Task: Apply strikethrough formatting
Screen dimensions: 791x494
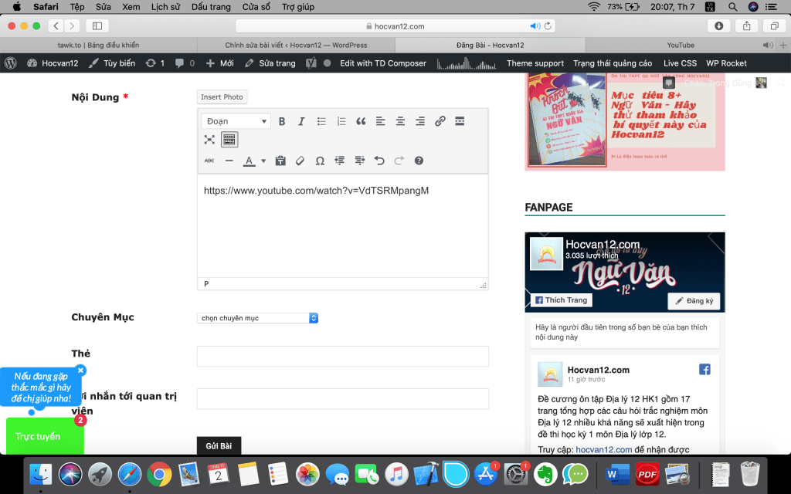Action: pyautogui.click(x=209, y=161)
